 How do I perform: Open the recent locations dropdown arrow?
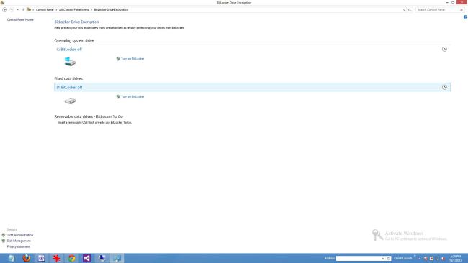click(x=17, y=10)
